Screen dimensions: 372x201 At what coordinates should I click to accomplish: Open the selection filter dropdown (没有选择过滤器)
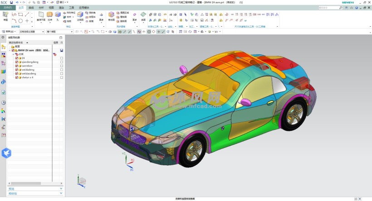[x=32, y=32]
